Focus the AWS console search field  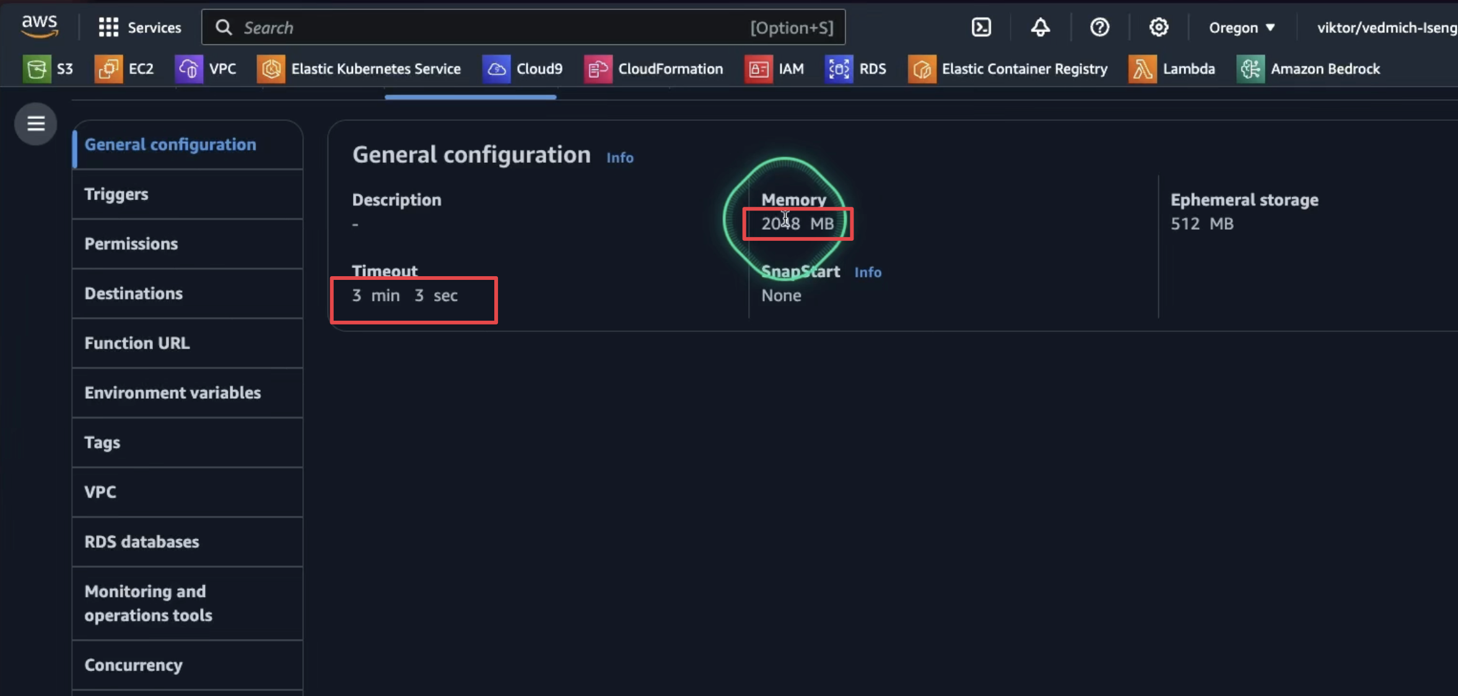click(495, 27)
